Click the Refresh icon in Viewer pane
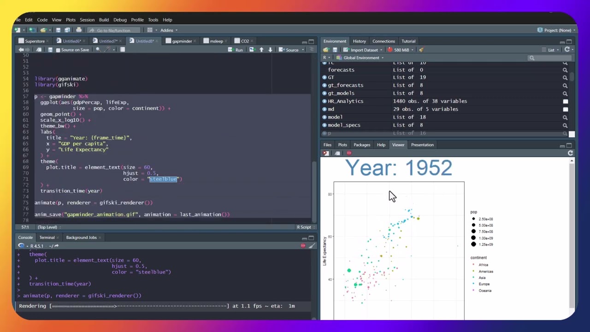 570,153
